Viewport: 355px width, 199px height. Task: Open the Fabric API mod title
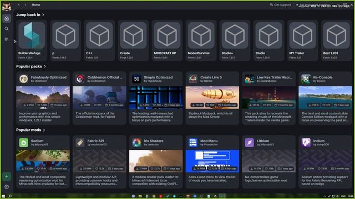point(96,141)
